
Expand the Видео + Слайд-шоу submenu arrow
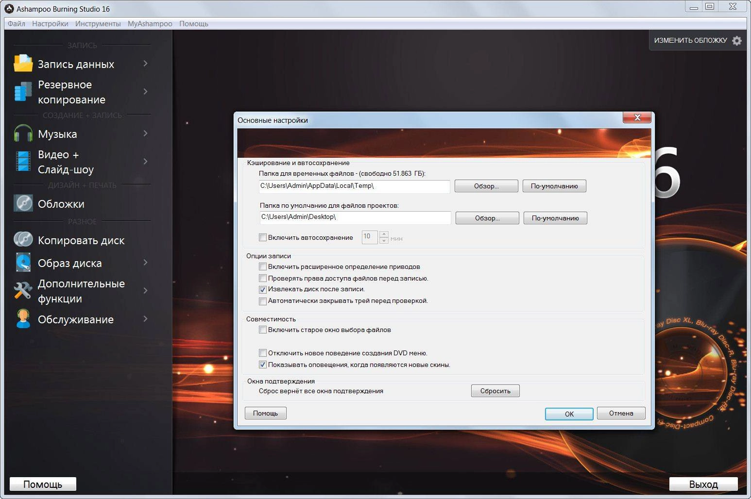(x=145, y=161)
